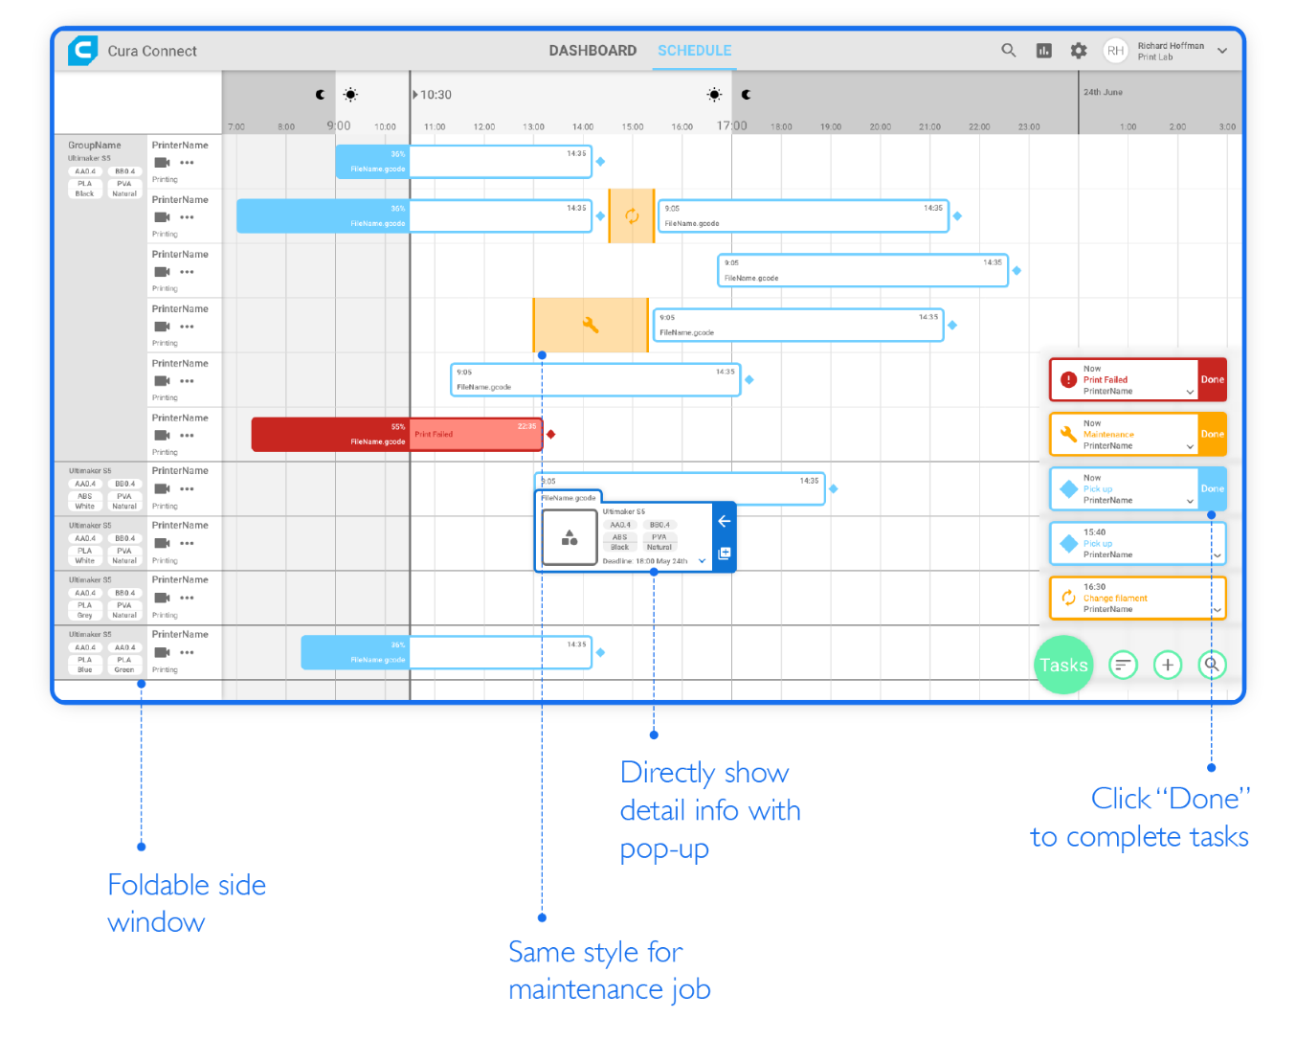Add a new task with plus icon
The width and height of the screenshot is (1296, 1040).
tap(1168, 665)
